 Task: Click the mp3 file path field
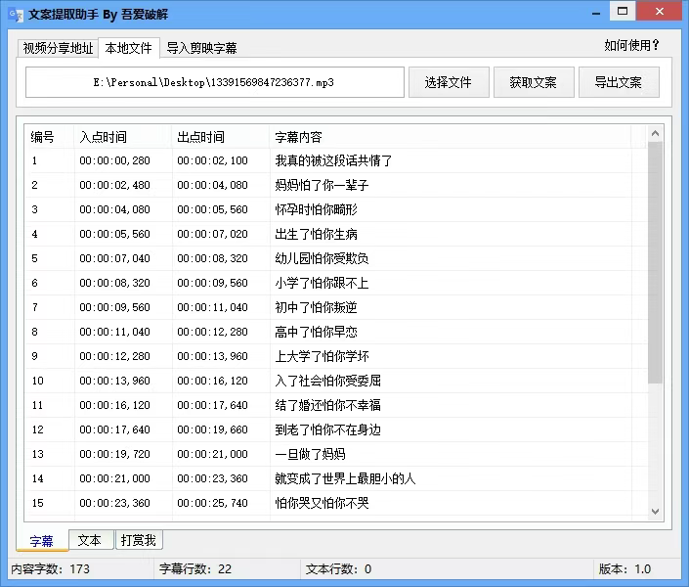[x=214, y=83]
